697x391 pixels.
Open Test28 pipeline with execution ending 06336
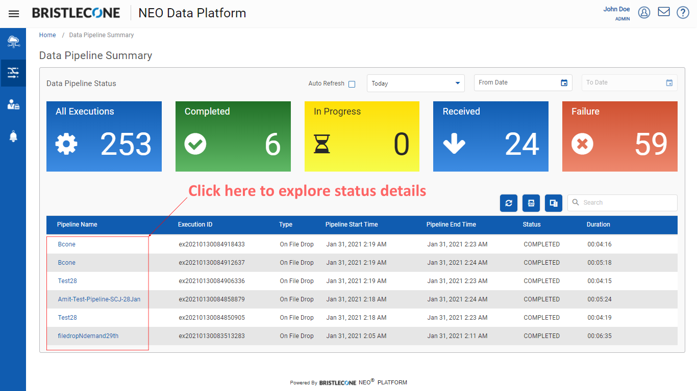pyautogui.click(x=67, y=281)
